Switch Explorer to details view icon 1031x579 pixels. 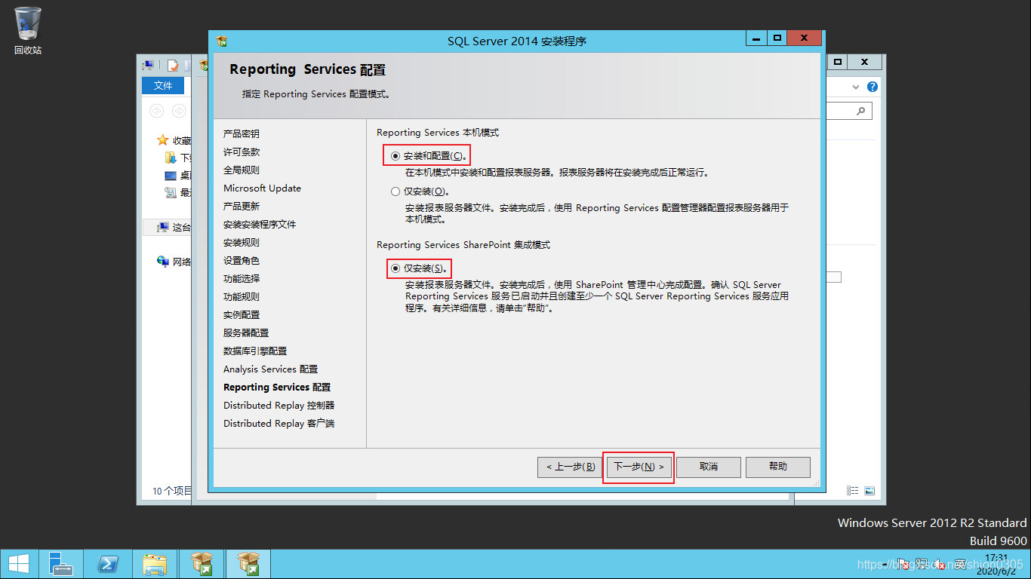tap(853, 490)
